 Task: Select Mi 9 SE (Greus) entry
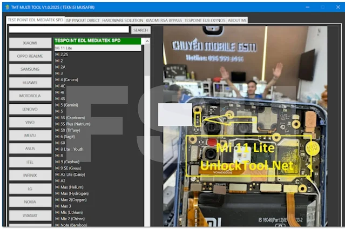[68, 168]
